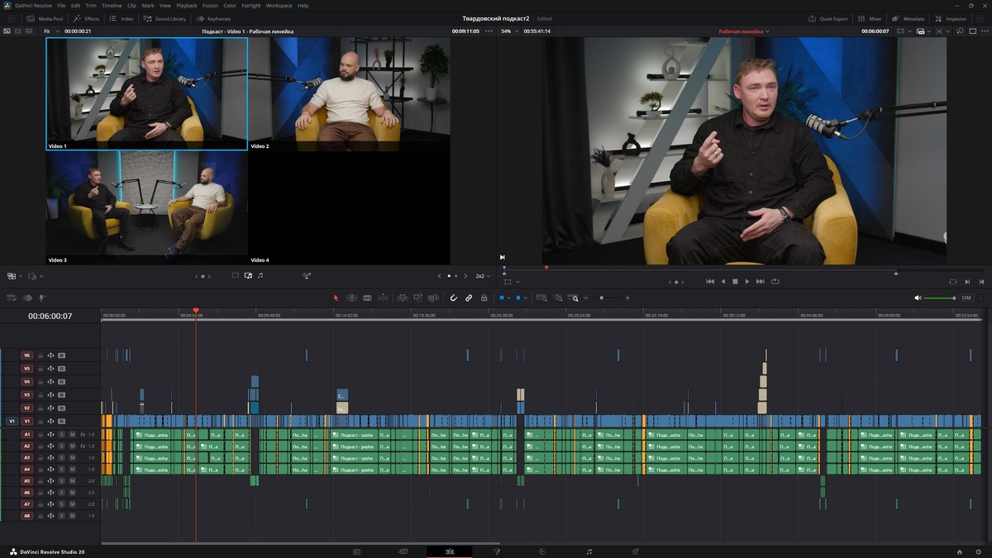Disable the V2 video track
992x558 pixels.
click(61, 408)
